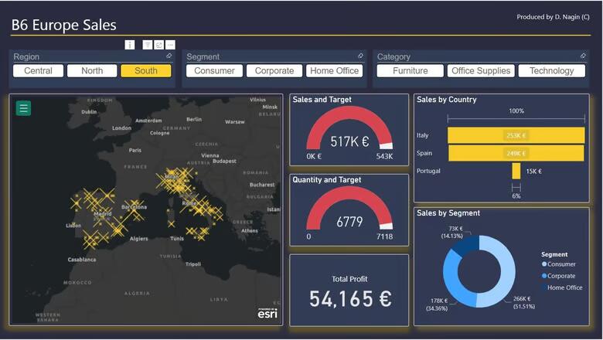Clear selections in the Region slicer
This screenshot has width=603, height=340.
point(169,56)
